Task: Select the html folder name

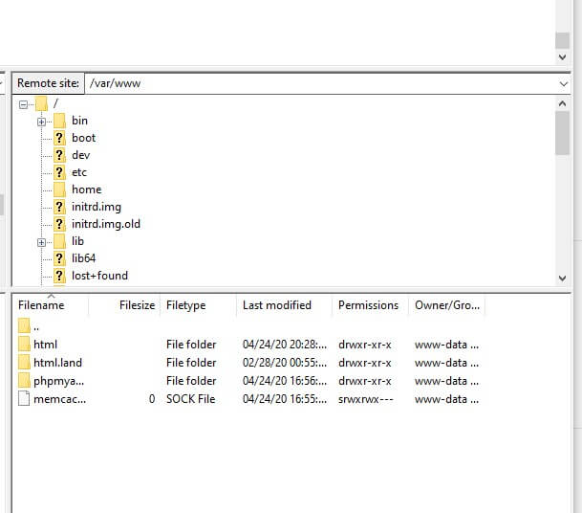Action: tap(45, 345)
